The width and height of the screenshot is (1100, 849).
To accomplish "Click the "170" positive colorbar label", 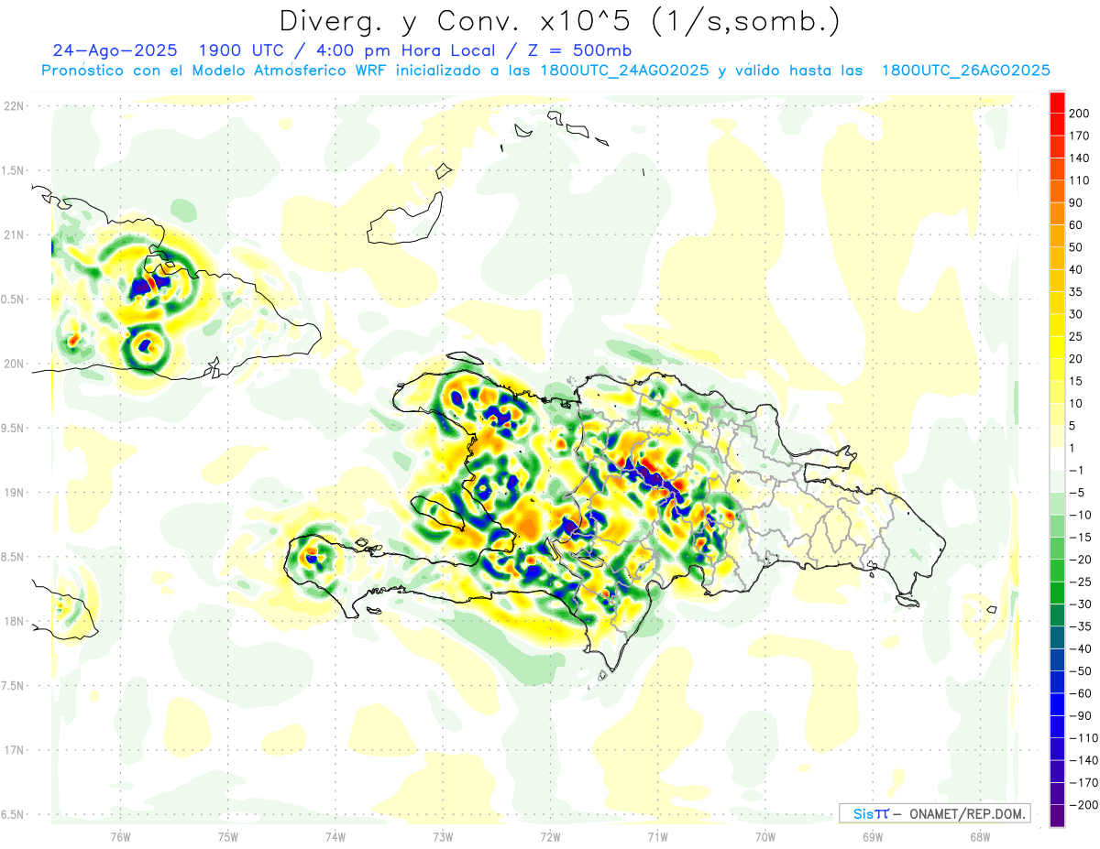I will [x=1081, y=136].
